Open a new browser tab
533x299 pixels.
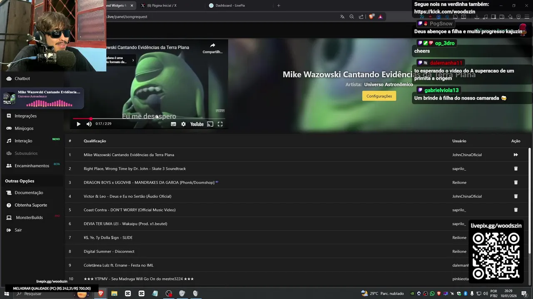tap(279, 5)
